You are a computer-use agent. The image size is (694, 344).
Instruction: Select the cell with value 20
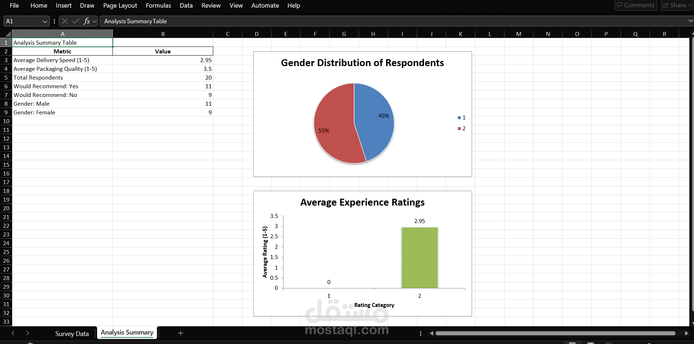(163, 77)
